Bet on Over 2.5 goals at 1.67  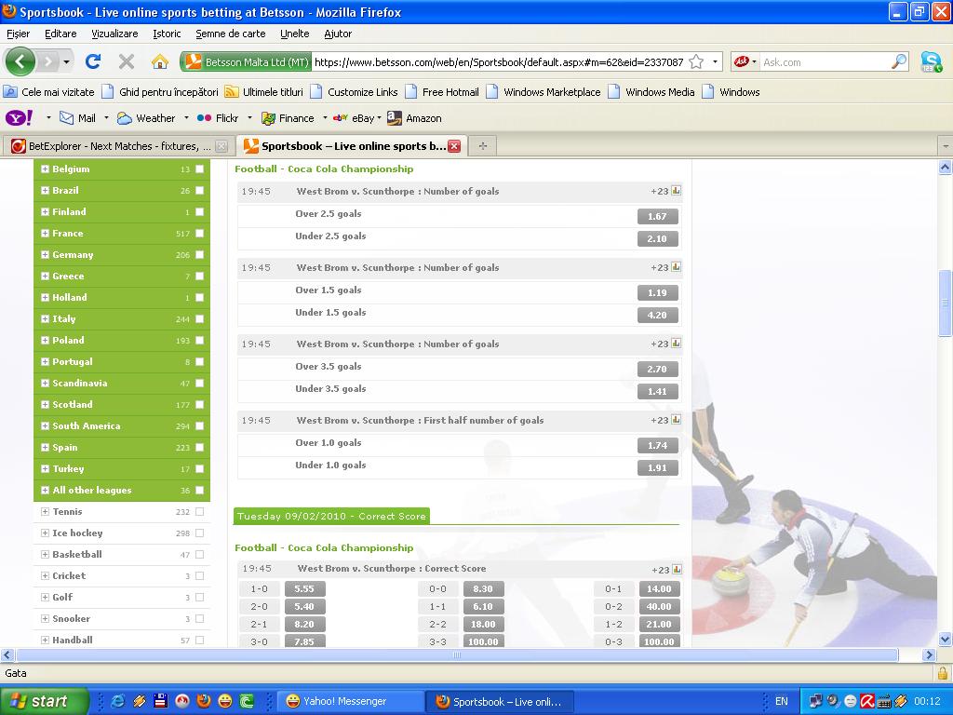(658, 216)
